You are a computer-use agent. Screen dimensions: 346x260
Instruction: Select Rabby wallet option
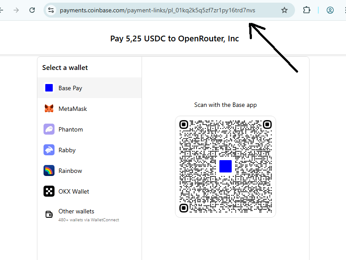pos(89,150)
